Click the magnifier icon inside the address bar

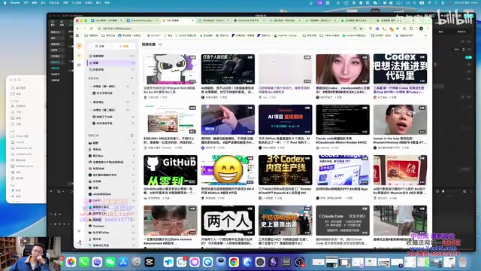[x=355, y=29]
